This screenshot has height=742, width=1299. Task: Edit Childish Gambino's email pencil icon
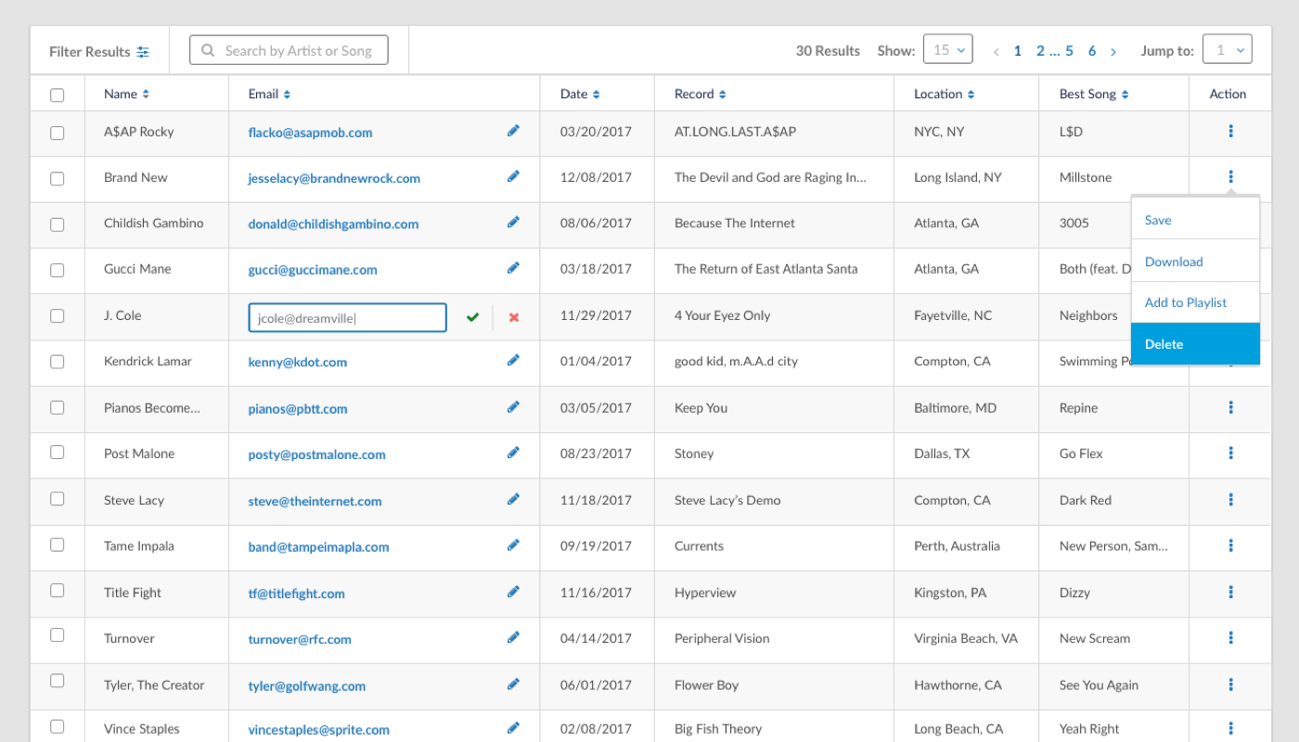tap(513, 223)
